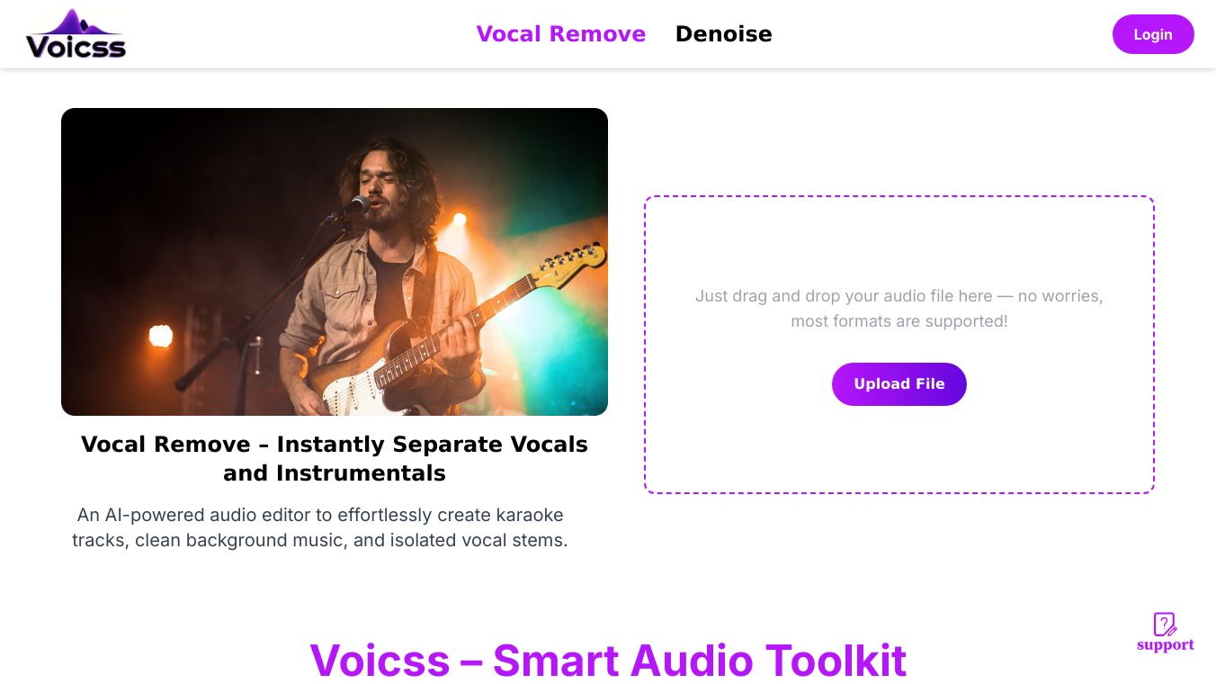Click the Upload File button
1216x684 pixels.
[899, 384]
